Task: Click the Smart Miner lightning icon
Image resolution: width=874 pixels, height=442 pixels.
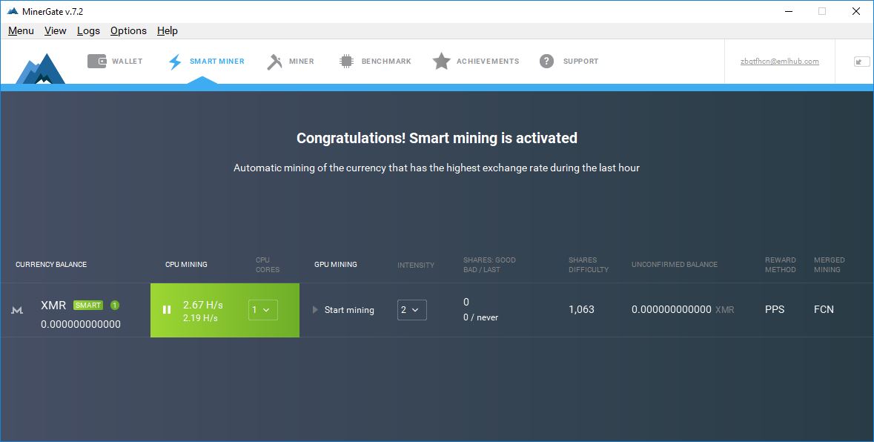Action: tap(174, 62)
